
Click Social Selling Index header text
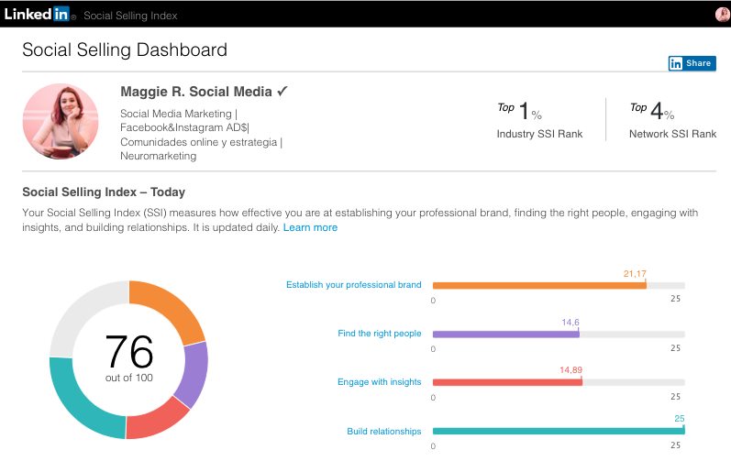click(x=130, y=16)
